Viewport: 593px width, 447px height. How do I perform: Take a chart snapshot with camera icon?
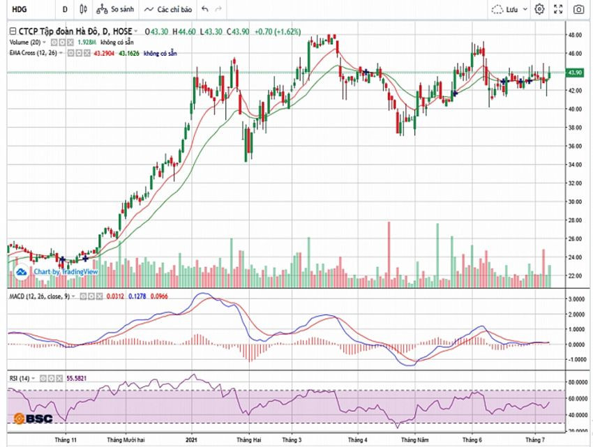(578, 9)
